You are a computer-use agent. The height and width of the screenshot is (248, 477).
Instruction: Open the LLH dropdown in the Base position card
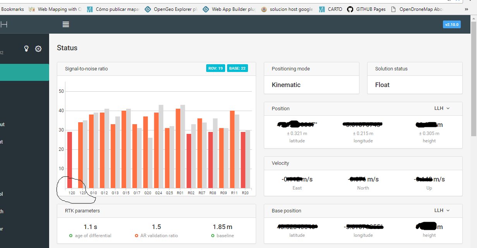(x=442, y=210)
